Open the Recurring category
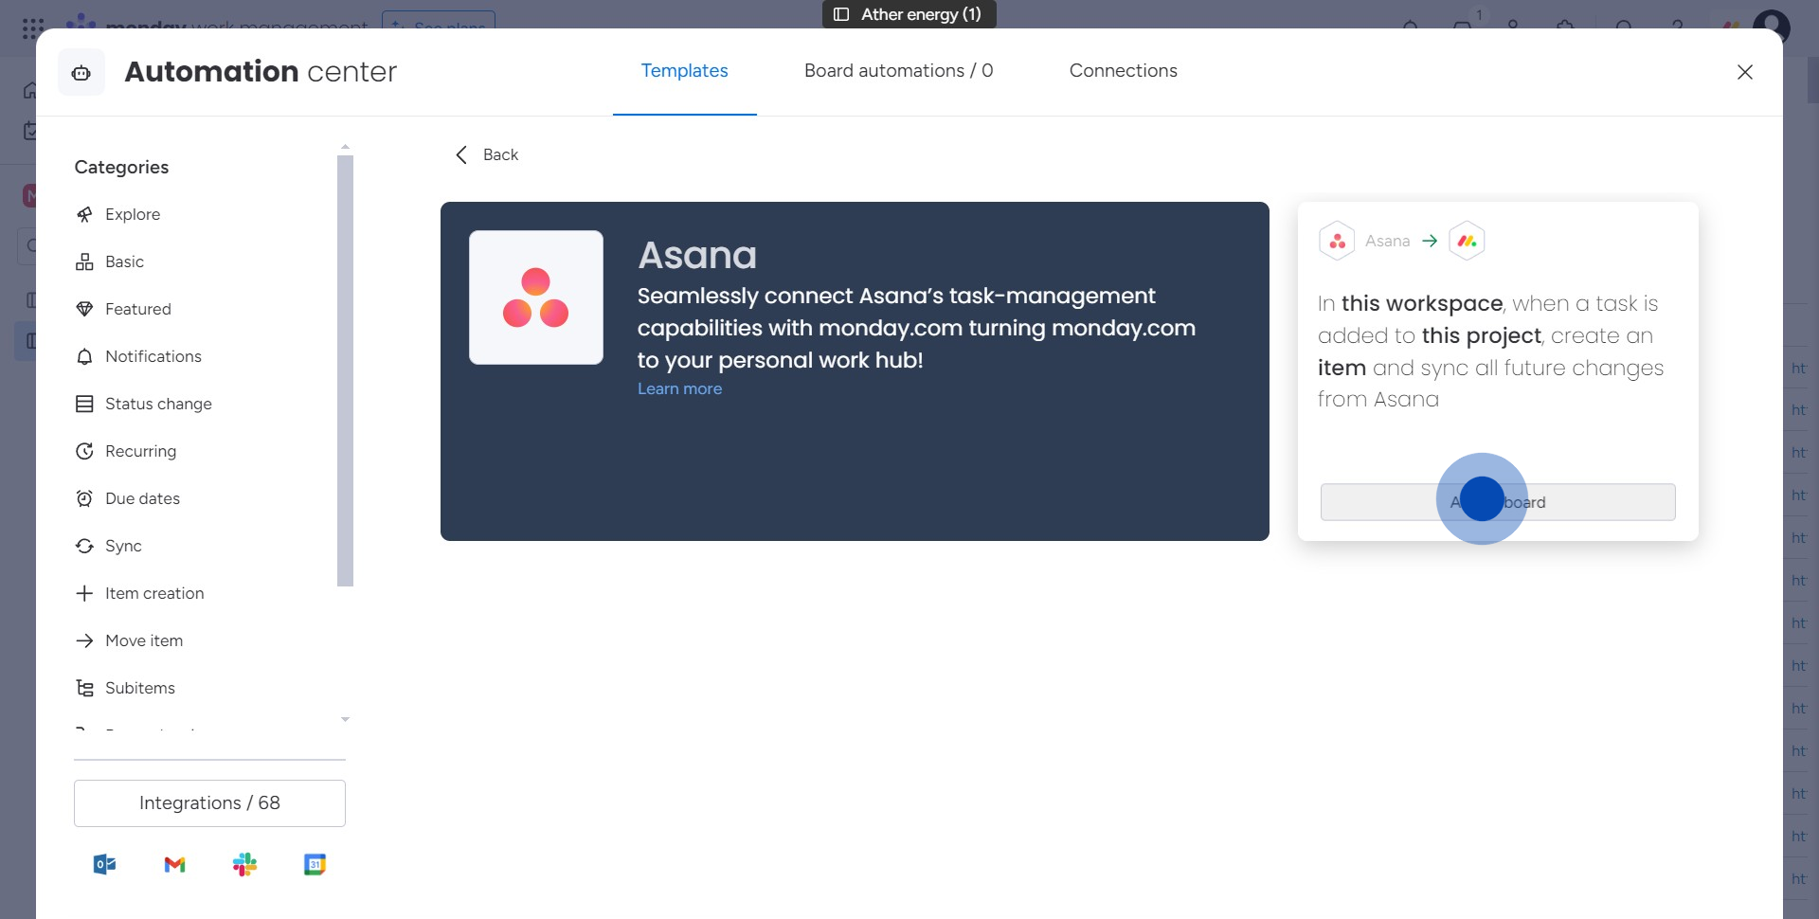The image size is (1819, 919). pyautogui.click(x=140, y=451)
